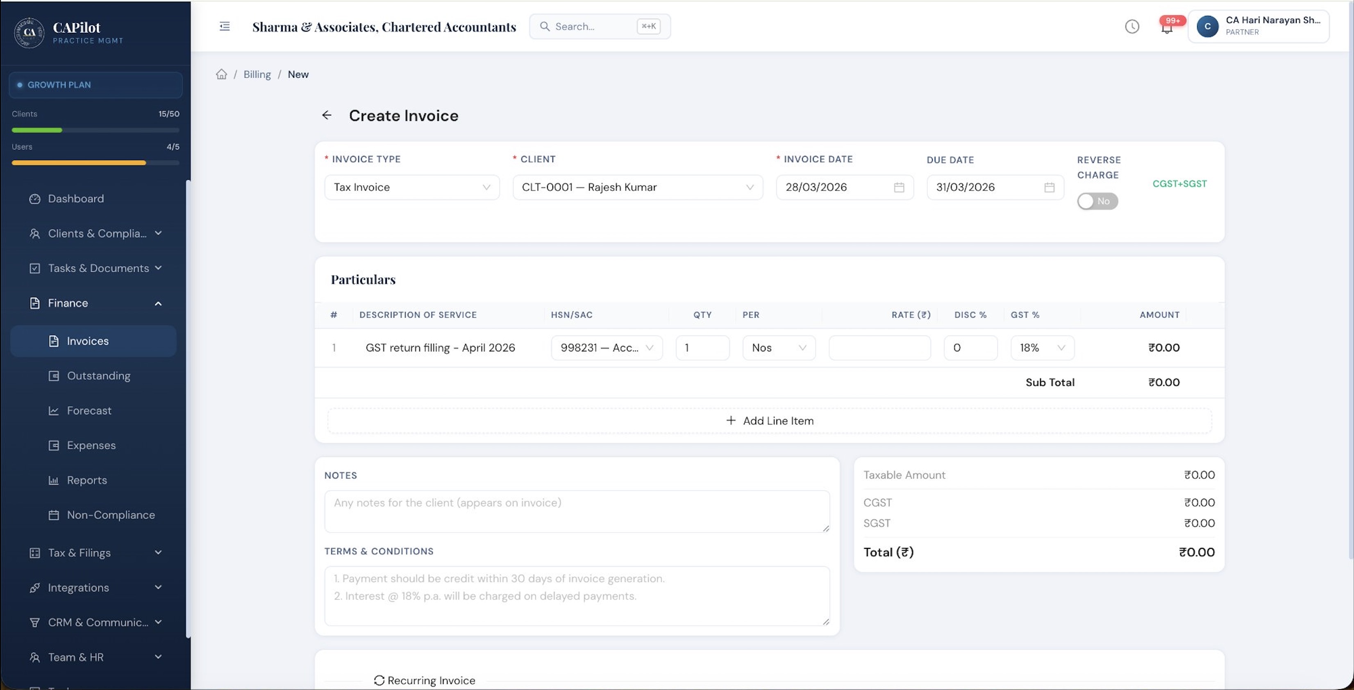Open the HSN/SAC dropdown showing 998231

(x=607, y=348)
